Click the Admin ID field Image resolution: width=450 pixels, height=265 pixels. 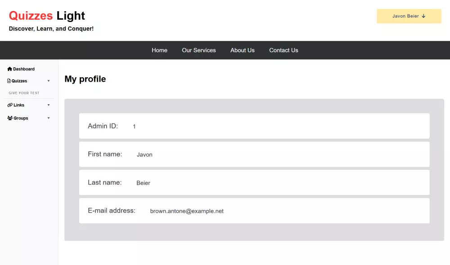click(254, 126)
